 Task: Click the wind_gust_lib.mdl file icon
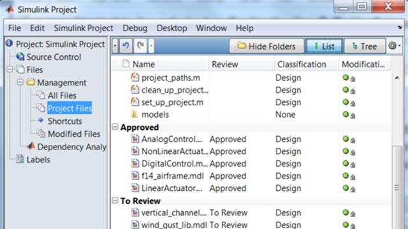135,225
